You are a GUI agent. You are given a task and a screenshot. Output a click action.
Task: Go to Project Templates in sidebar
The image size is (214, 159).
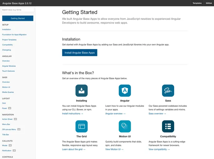point(9,40)
